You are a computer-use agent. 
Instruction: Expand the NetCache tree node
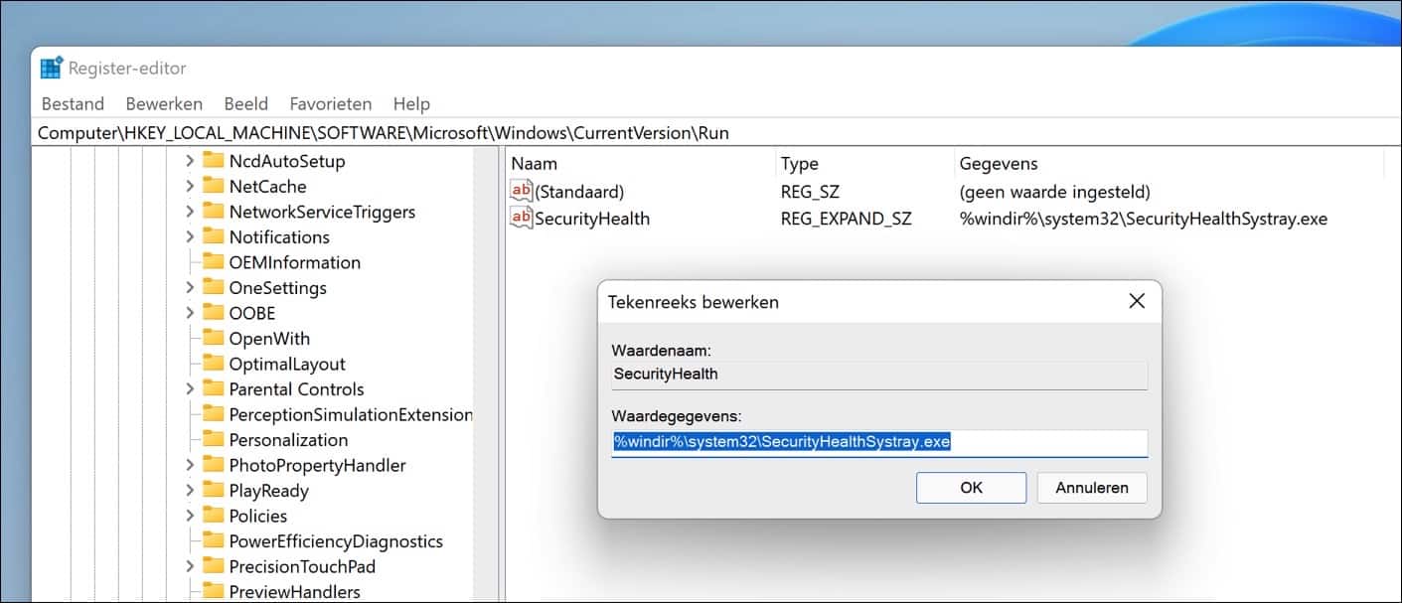click(189, 186)
